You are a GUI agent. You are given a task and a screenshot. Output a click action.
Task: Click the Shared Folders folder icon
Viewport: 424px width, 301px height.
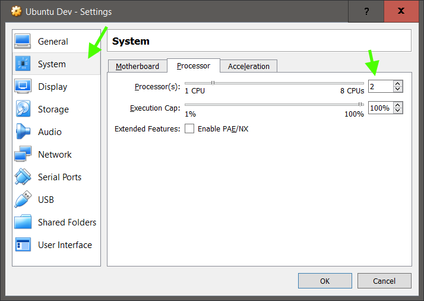click(x=23, y=222)
